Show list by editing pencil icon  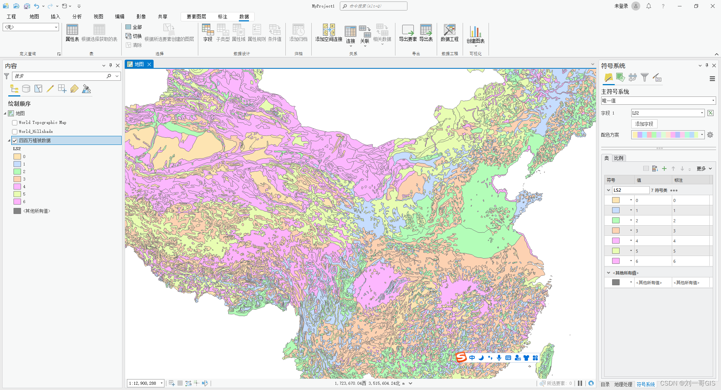coord(50,89)
